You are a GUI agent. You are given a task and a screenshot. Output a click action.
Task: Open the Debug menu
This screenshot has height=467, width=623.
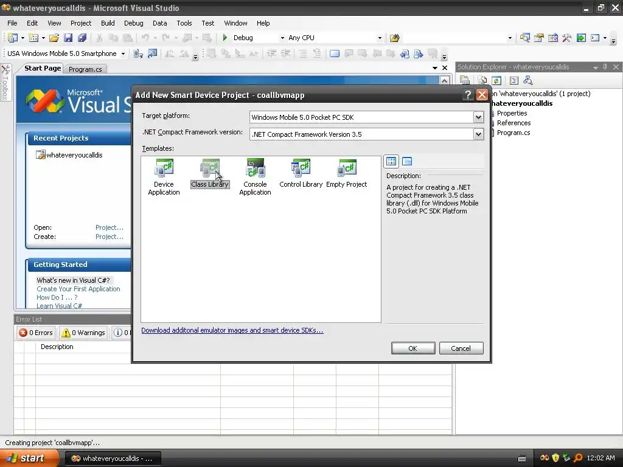(133, 23)
